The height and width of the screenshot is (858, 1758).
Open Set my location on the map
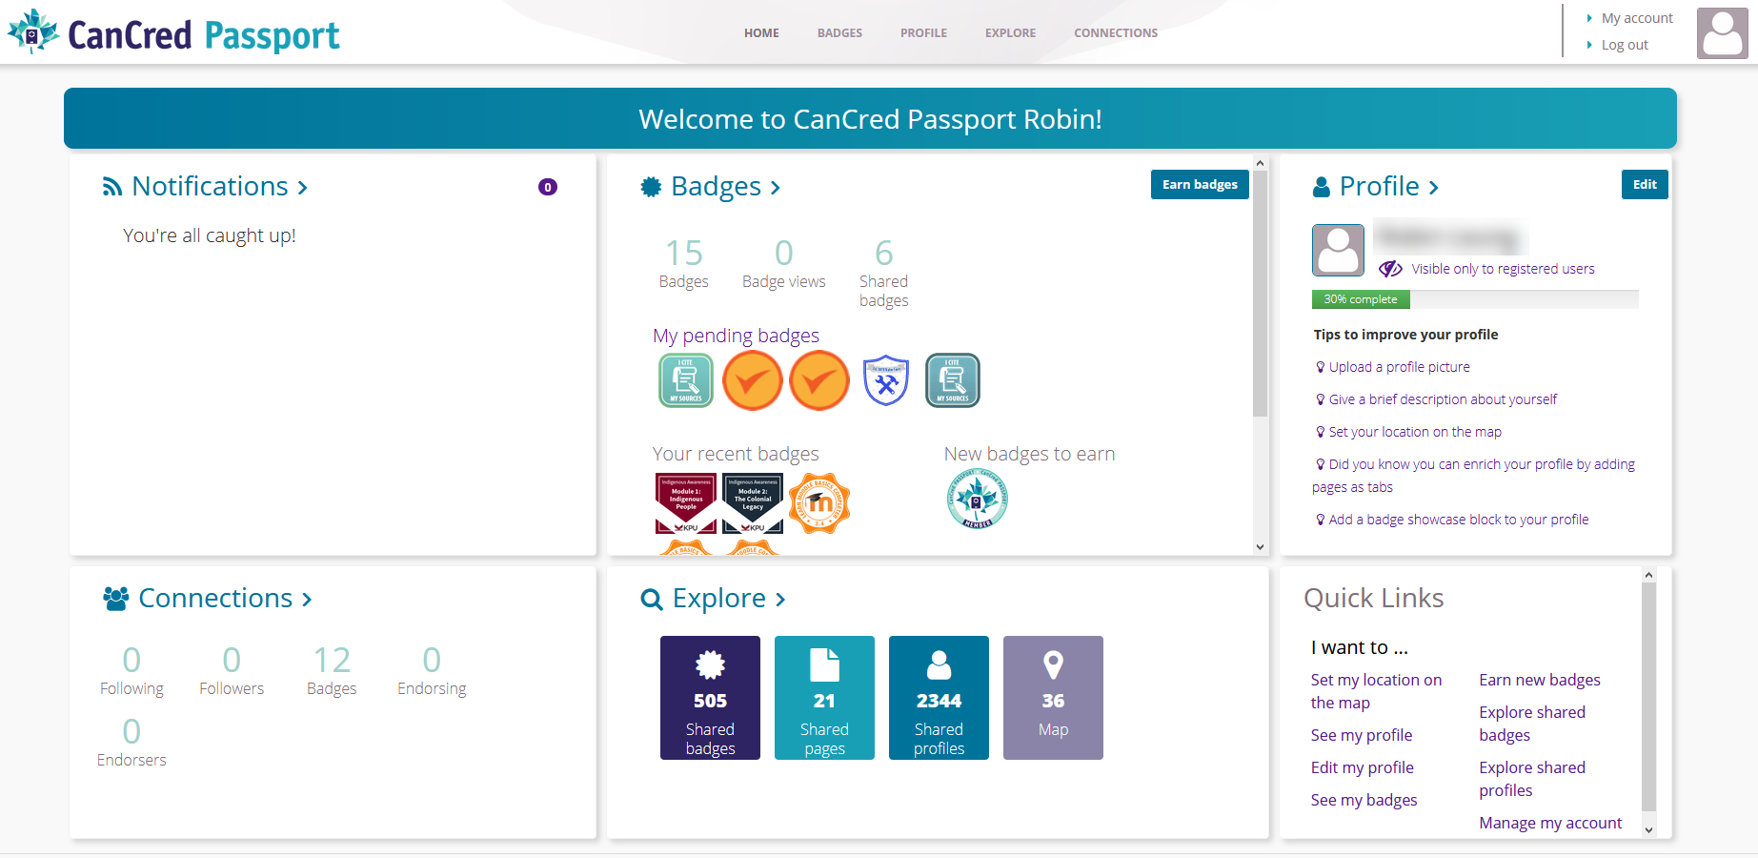pos(1376,691)
